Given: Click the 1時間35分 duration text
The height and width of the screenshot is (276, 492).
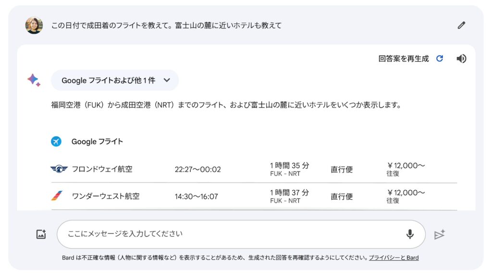Looking at the screenshot, I should [x=289, y=165].
